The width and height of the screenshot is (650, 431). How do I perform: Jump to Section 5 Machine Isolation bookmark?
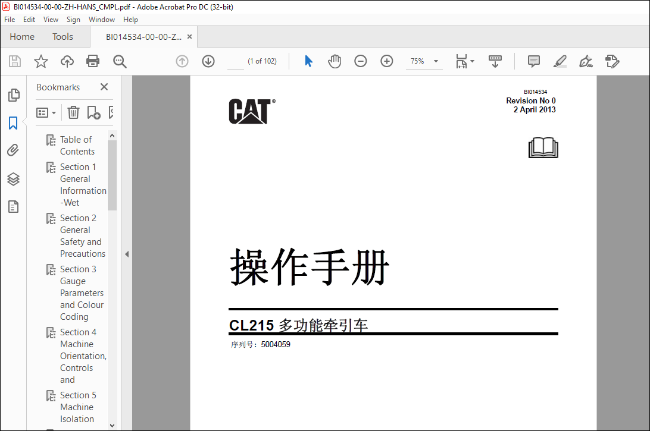coord(78,407)
